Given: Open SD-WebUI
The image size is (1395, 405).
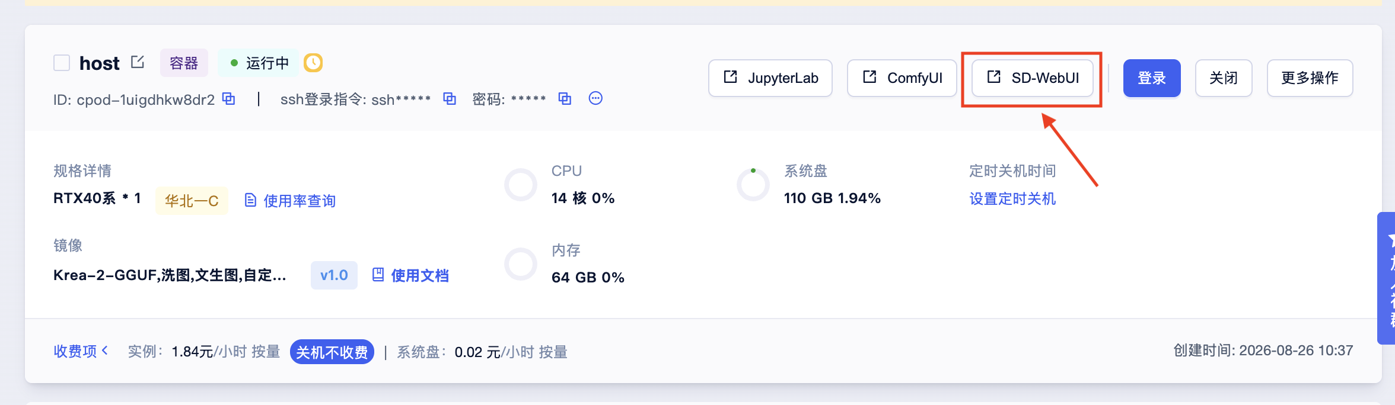Looking at the screenshot, I should tap(1033, 78).
